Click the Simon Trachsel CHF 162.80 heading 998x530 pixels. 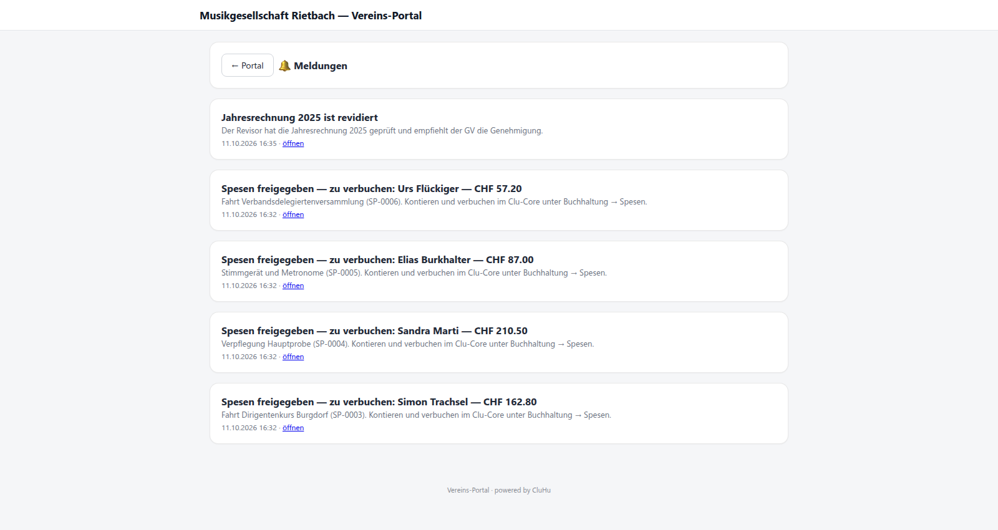click(379, 402)
